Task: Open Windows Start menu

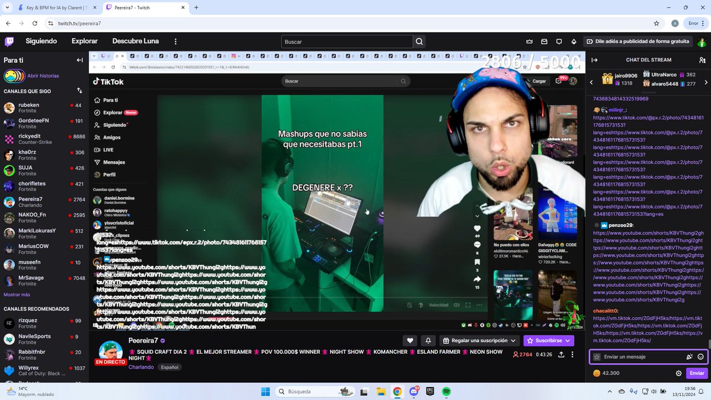Action: (265, 392)
